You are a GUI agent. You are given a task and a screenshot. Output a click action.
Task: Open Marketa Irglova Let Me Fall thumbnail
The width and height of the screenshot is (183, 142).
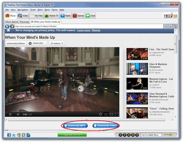coord(137,83)
